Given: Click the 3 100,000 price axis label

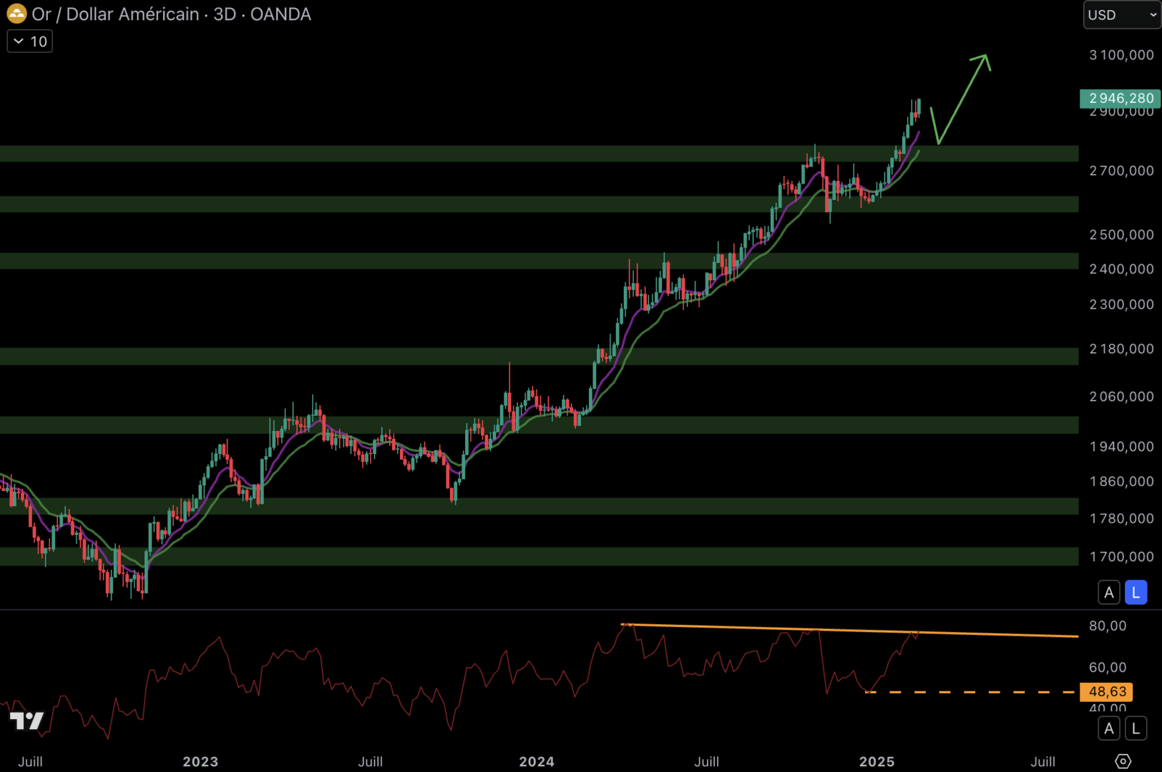Looking at the screenshot, I should click(x=1121, y=55).
